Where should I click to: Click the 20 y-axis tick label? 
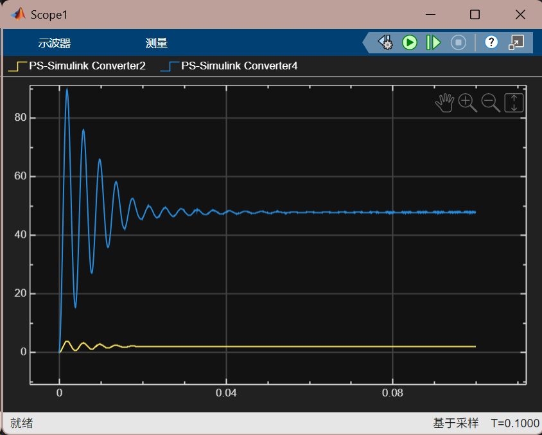coord(21,293)
